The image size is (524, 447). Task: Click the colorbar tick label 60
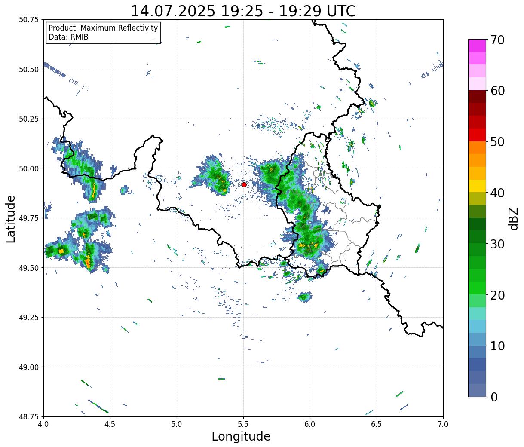pyautogui.click(x=497, y=91)
